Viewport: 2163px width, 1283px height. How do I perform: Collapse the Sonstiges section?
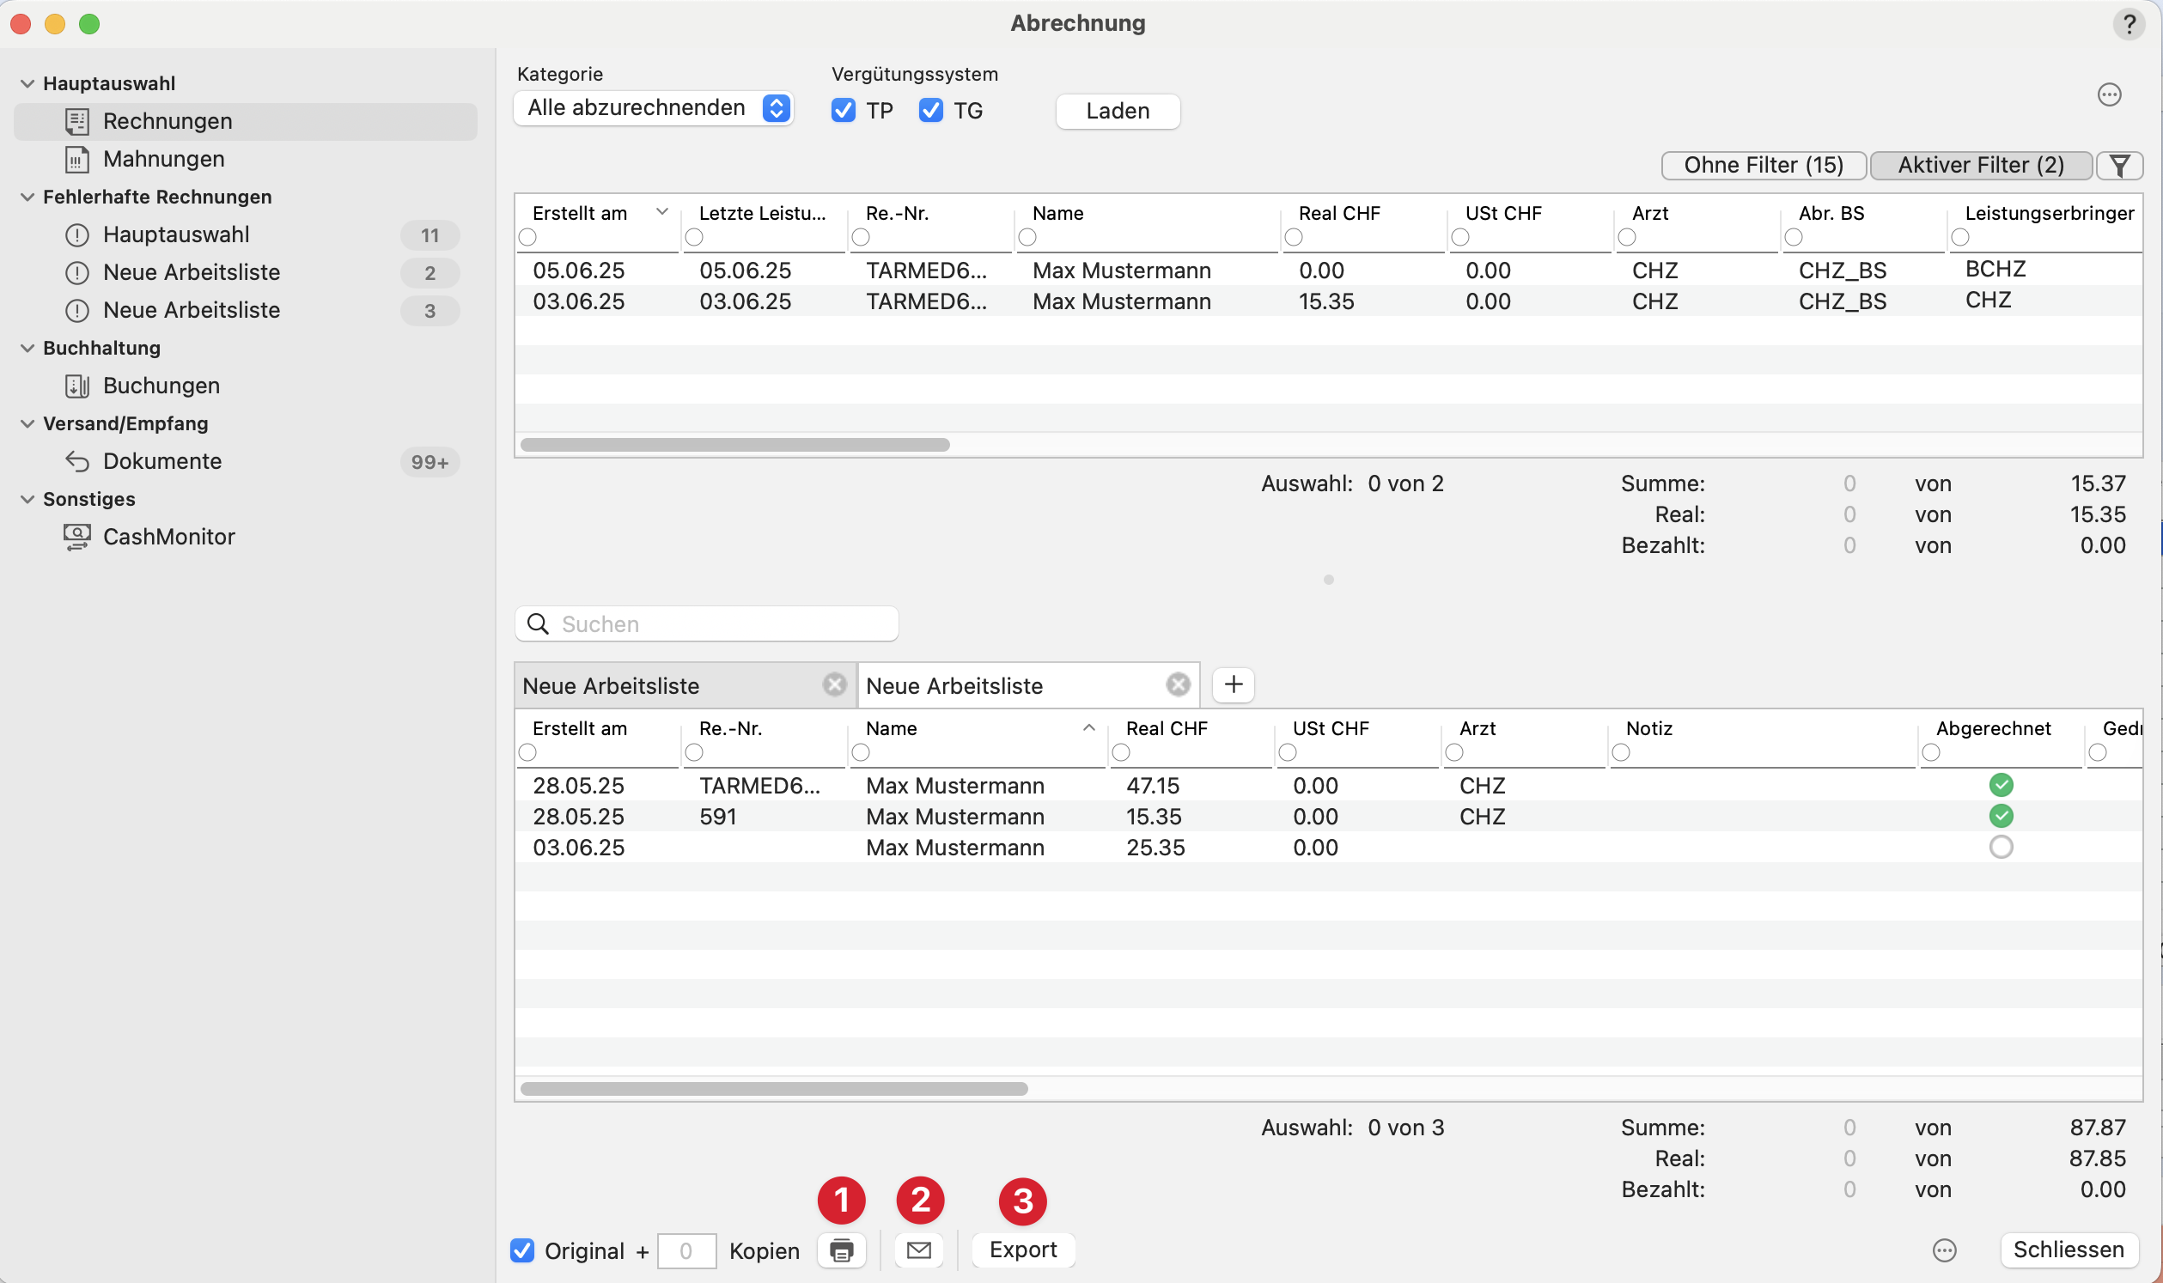[x=27, y=500]
